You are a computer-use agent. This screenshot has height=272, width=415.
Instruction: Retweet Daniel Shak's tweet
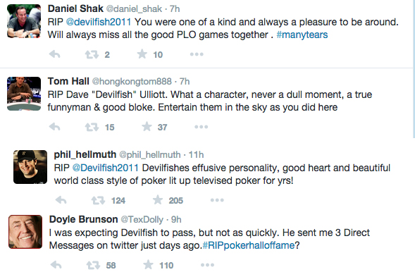(x=92, y=55)
